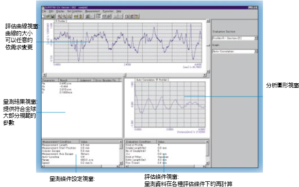Click the second magnifier zoom icon
Image resolution: width=299 pixels, height=187 pixels.
point(64,16)
